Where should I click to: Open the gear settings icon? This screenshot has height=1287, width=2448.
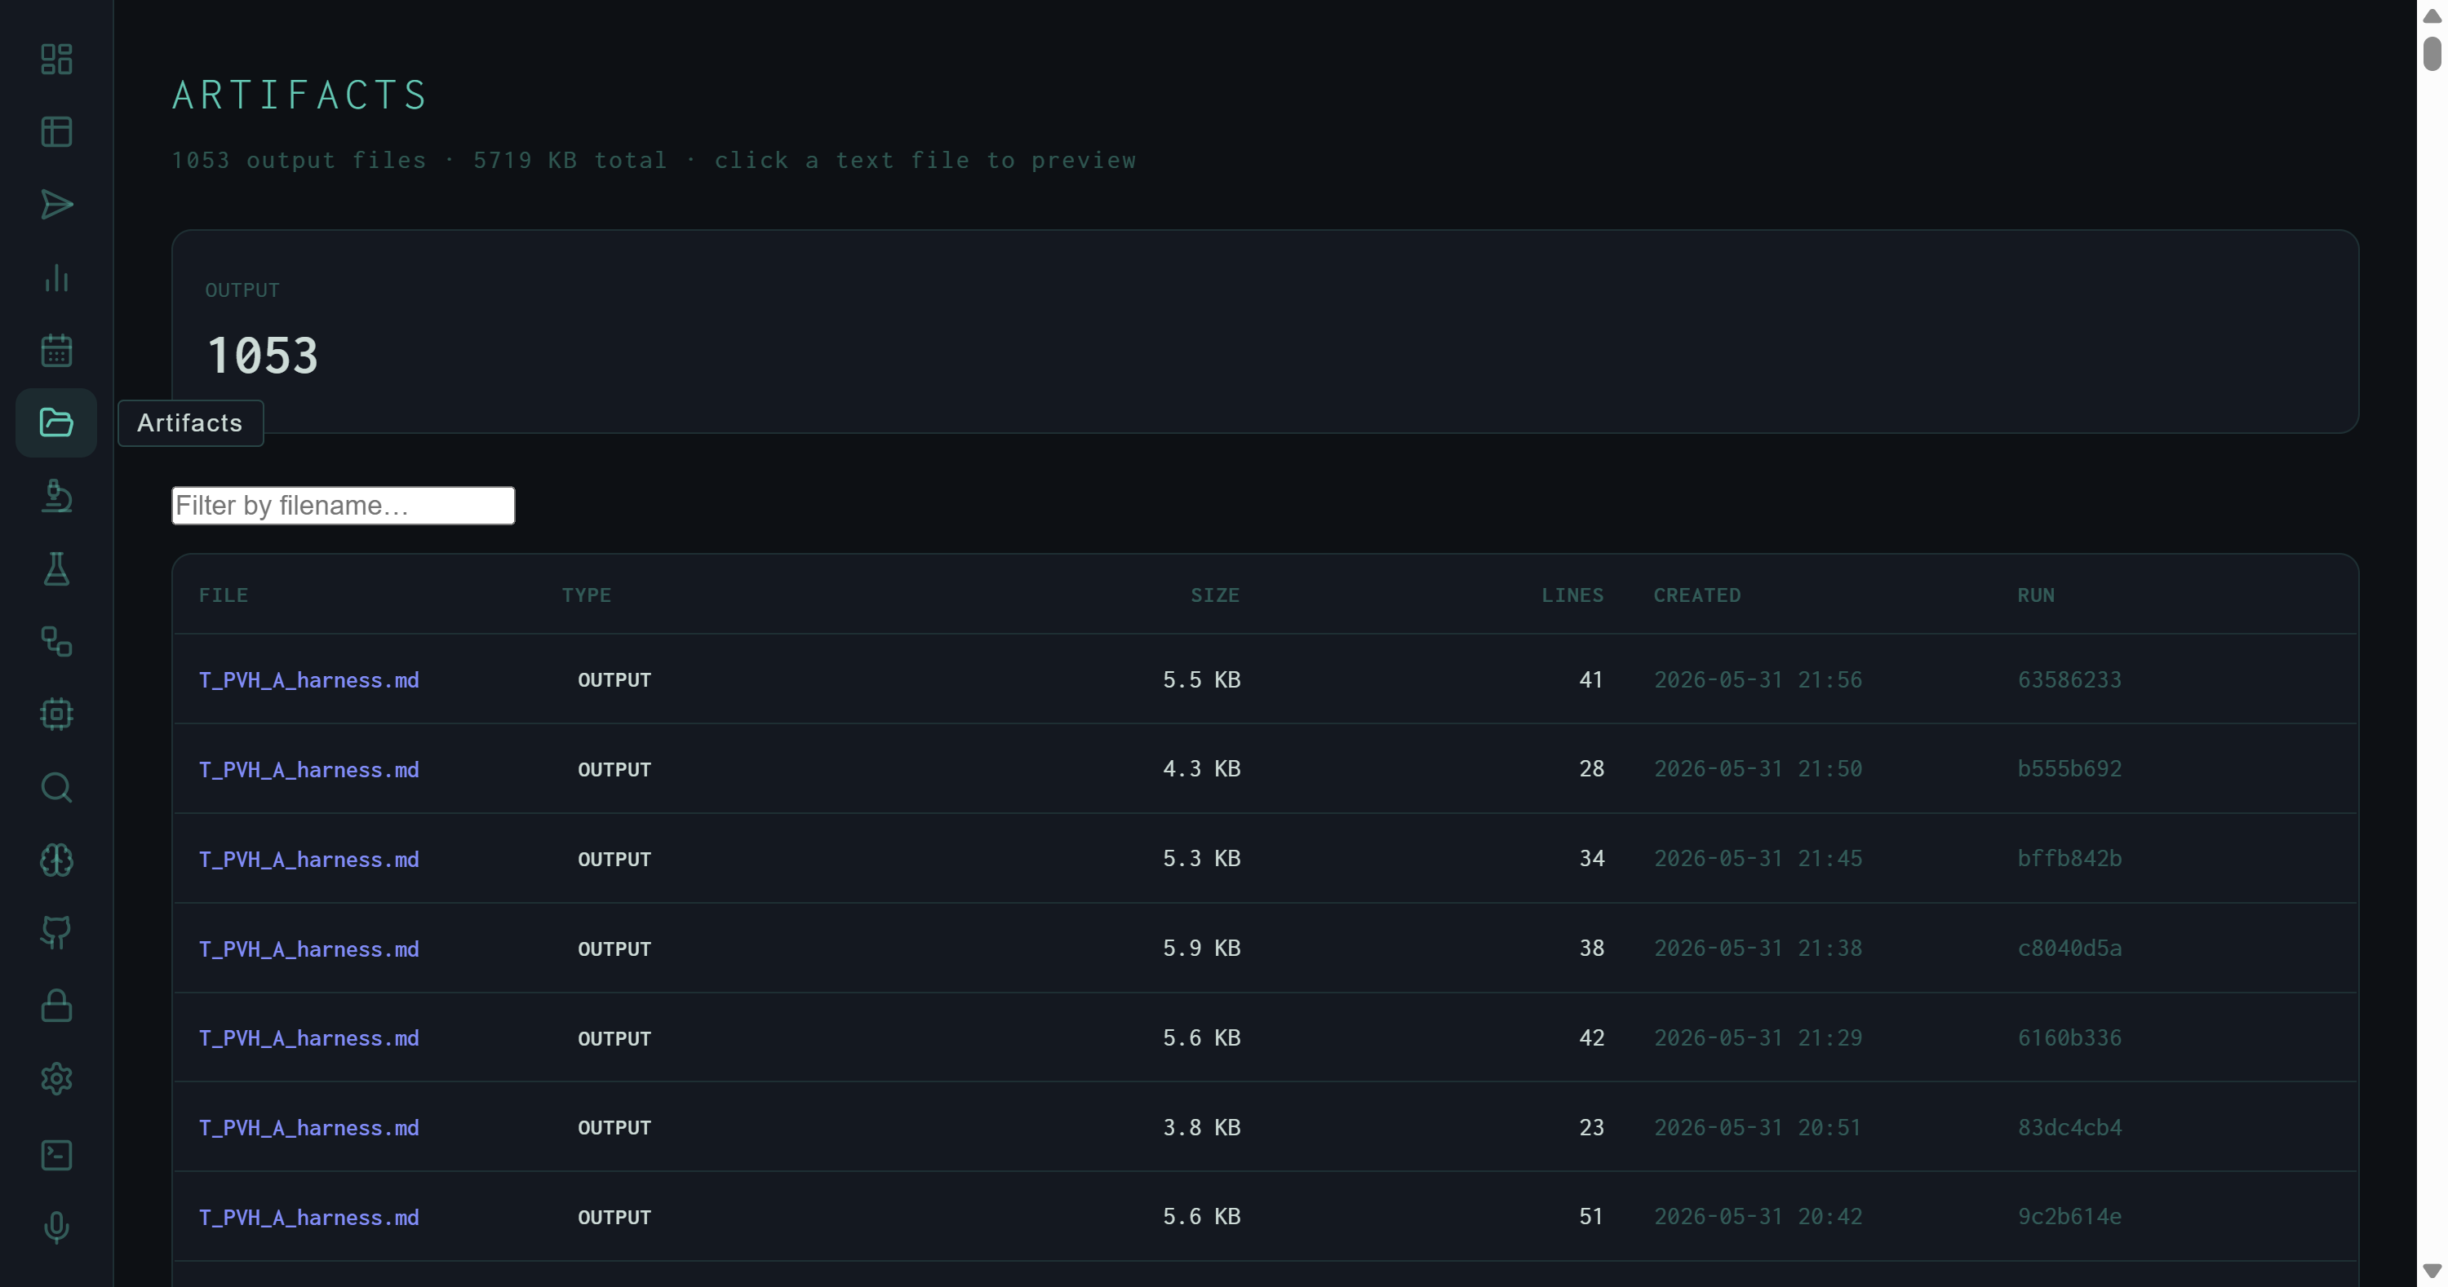[56, 1078]
